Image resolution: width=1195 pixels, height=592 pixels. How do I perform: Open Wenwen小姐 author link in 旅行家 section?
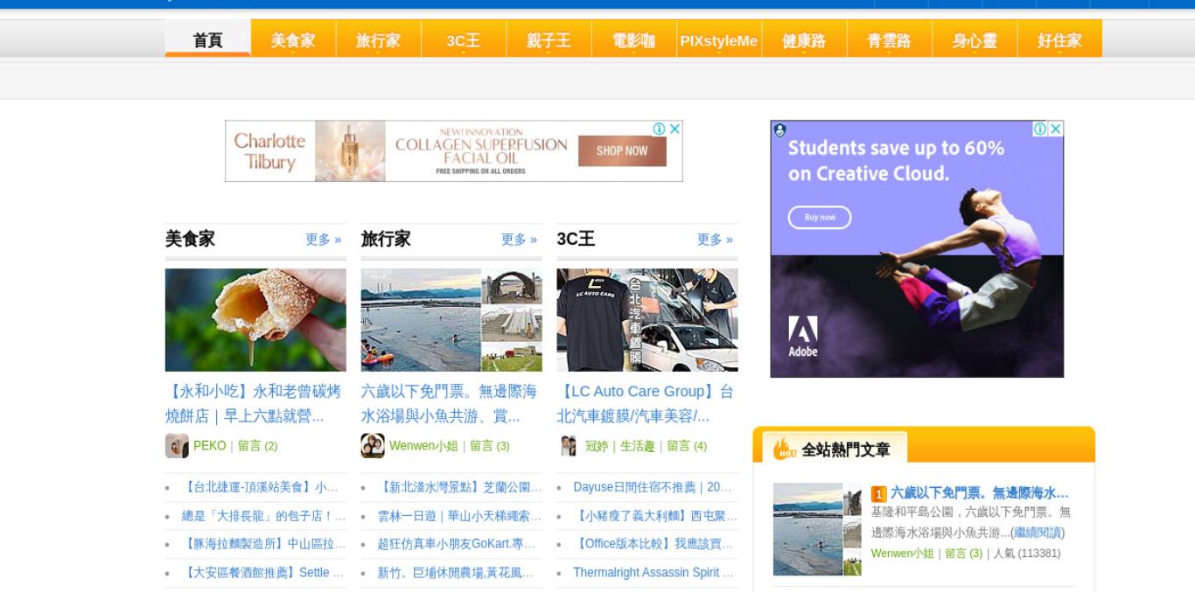[x=423, y=446]
